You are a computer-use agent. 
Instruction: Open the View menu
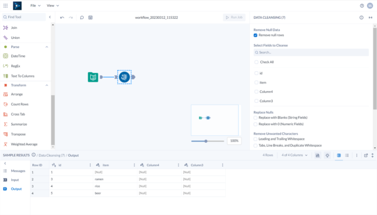[52, 5]
